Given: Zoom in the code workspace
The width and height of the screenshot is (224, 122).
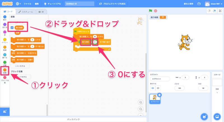Looking at the screenshot, I should tap(141, 102).
